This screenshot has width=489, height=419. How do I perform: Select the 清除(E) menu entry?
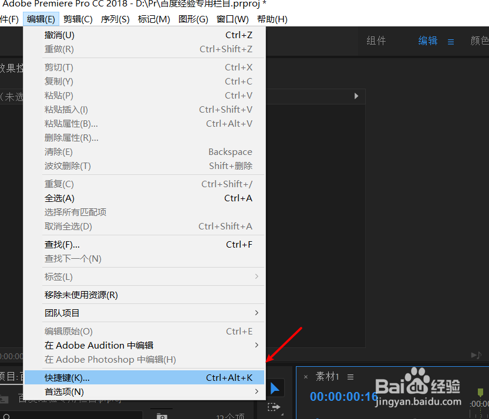pyautogui.click(x=144, y=152)
